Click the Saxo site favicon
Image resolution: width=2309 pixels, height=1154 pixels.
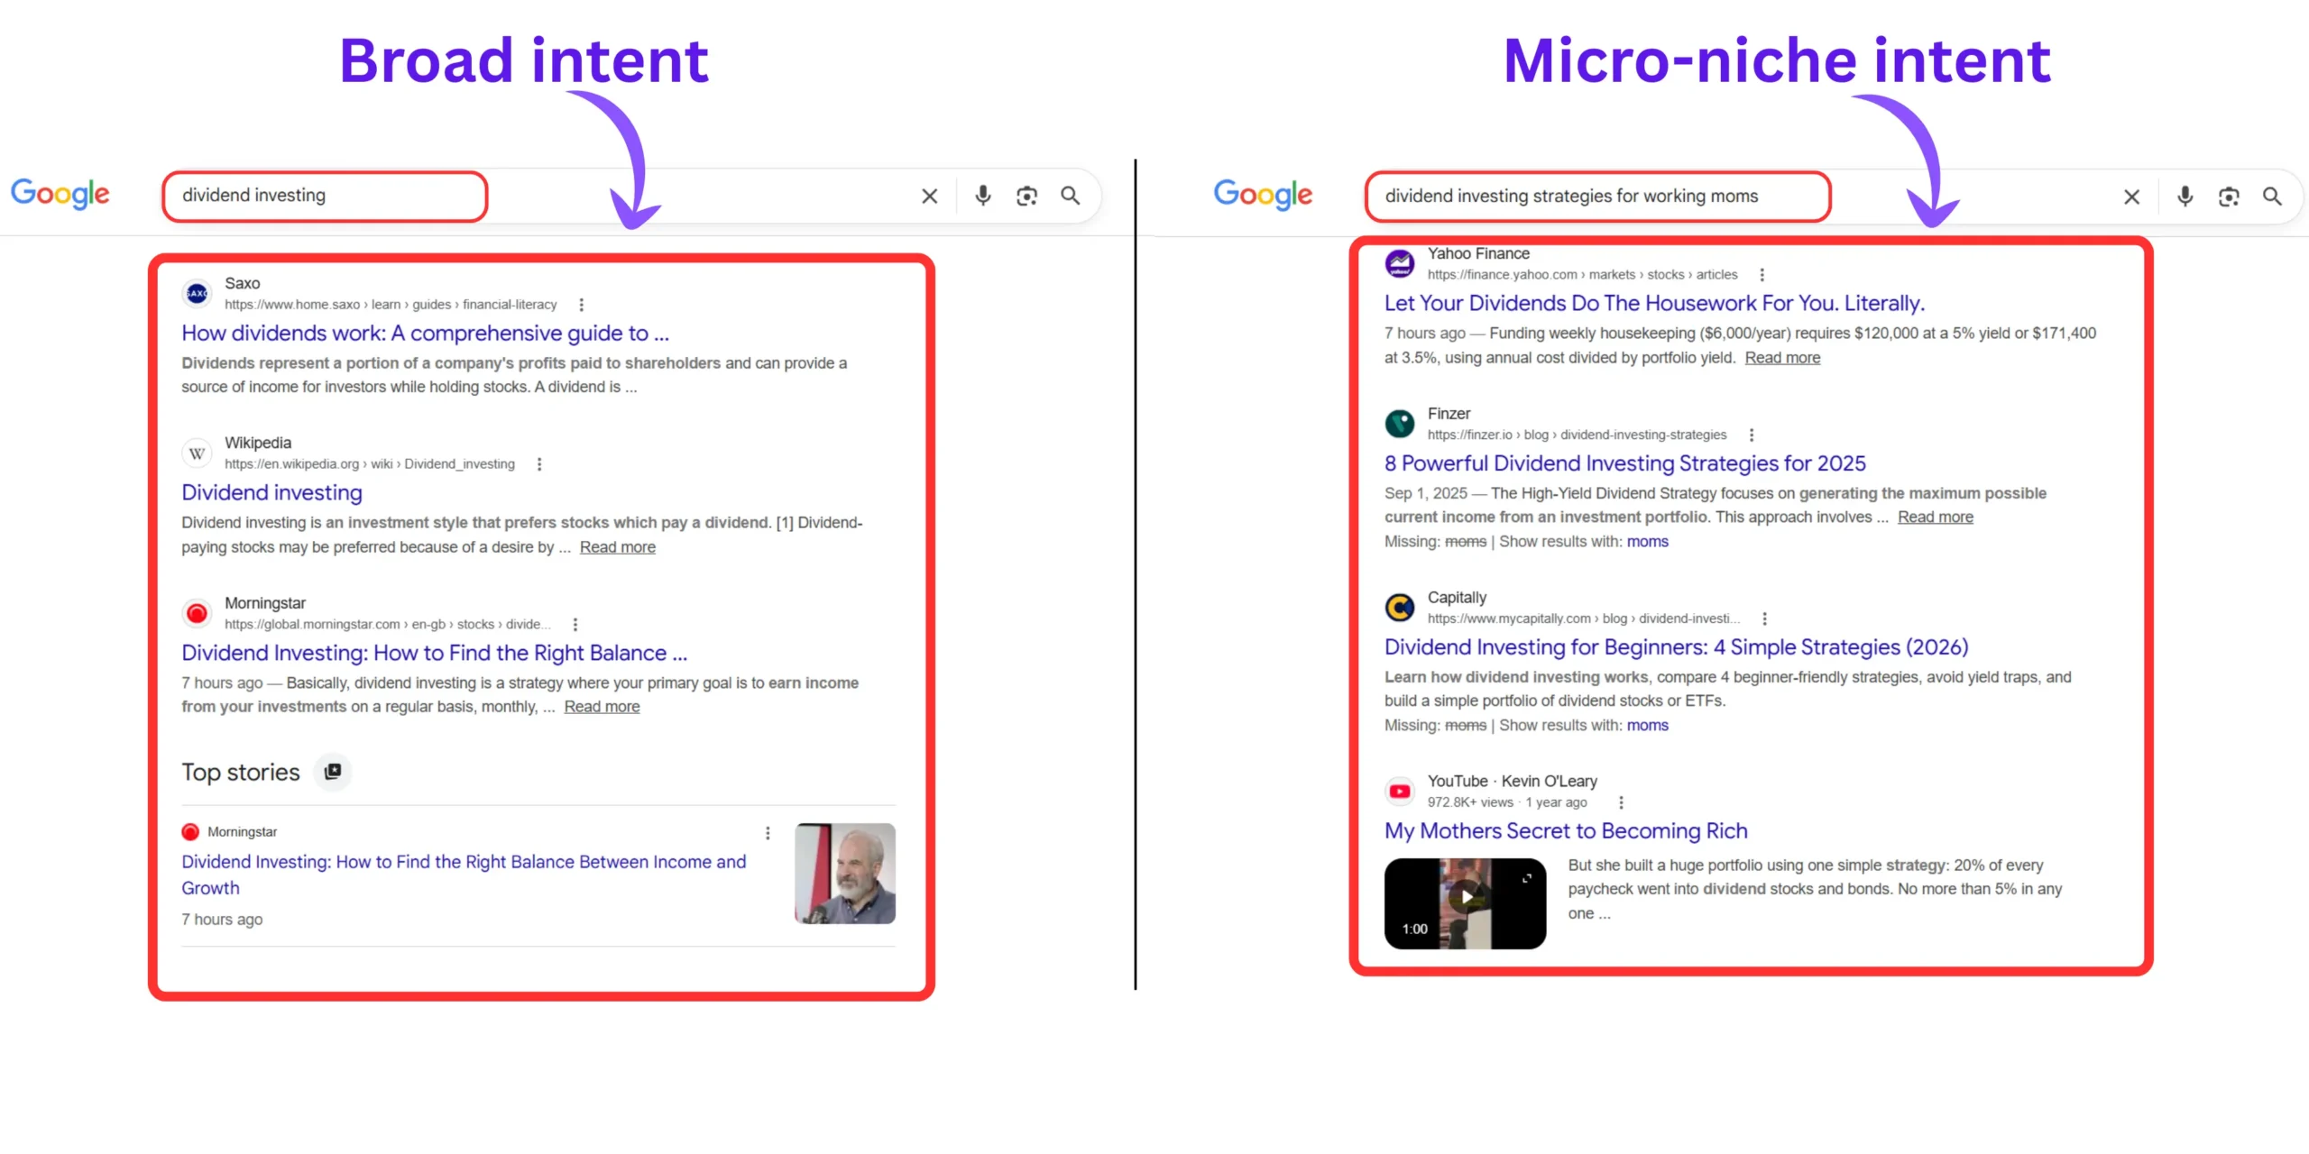(x=197, y=294)
